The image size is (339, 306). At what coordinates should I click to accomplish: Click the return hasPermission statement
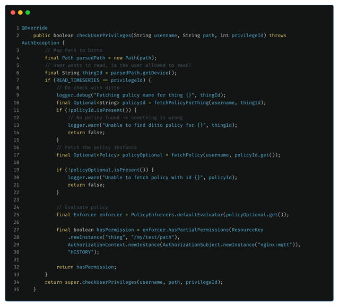86,267
